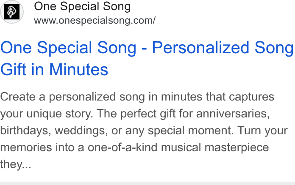This screenshot has height=185, width=295.
Task: Click 'special moment' in the description
Action: point(191,131)
